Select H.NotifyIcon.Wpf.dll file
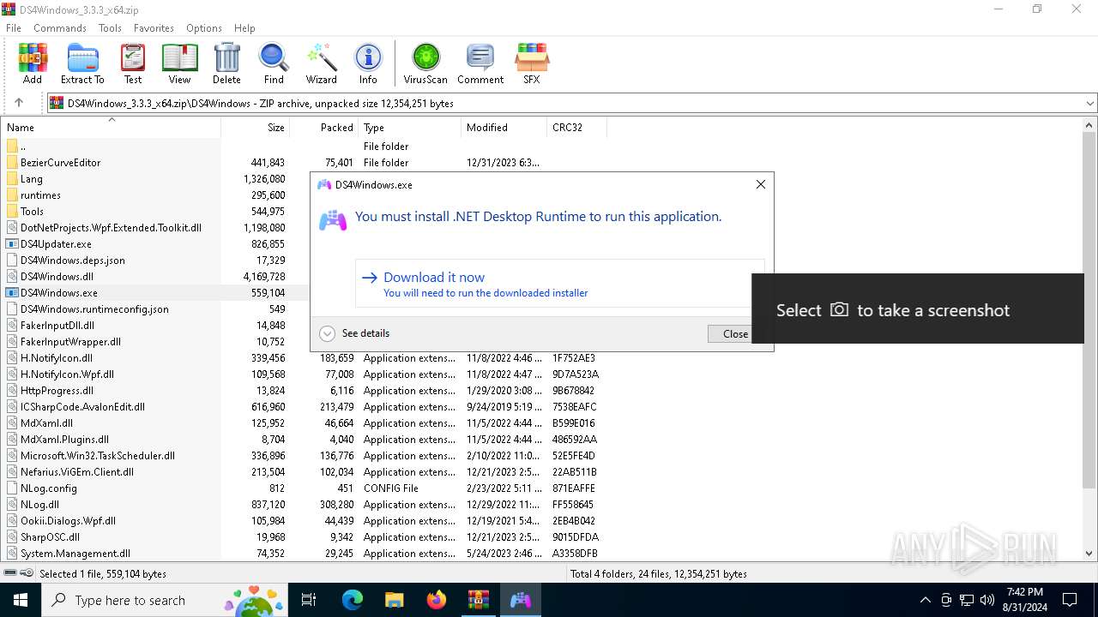The height and width of the screenshot is (617, 1098). (67, 374)
